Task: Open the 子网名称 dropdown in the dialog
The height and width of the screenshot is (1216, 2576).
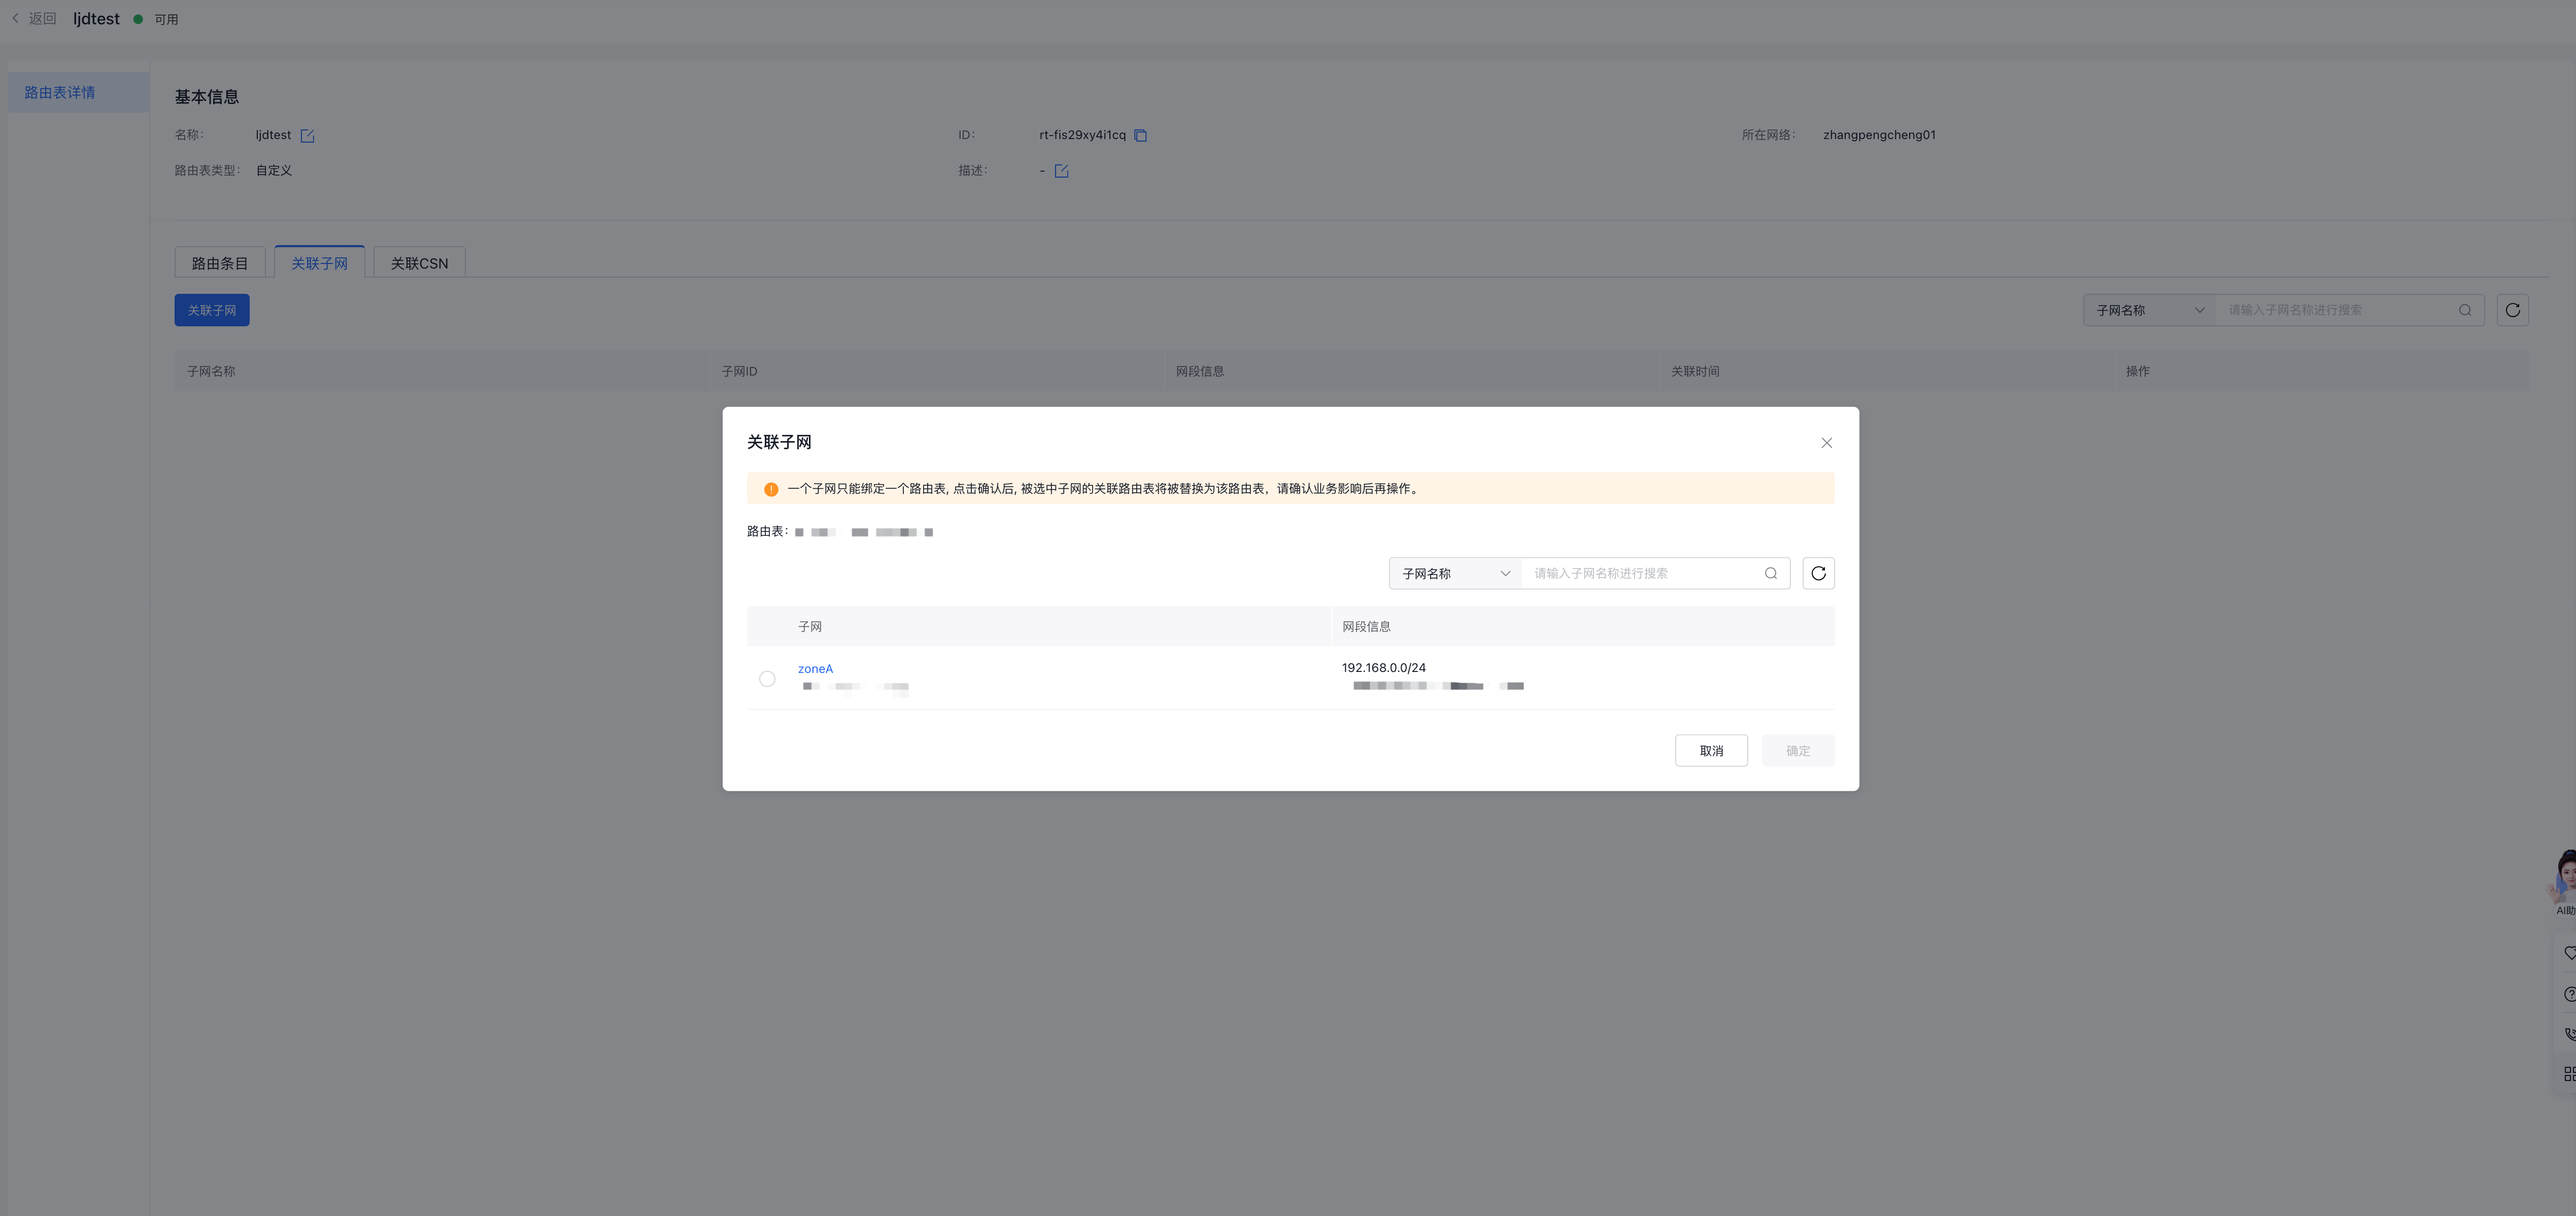Action: click(x=1454, y=573)
